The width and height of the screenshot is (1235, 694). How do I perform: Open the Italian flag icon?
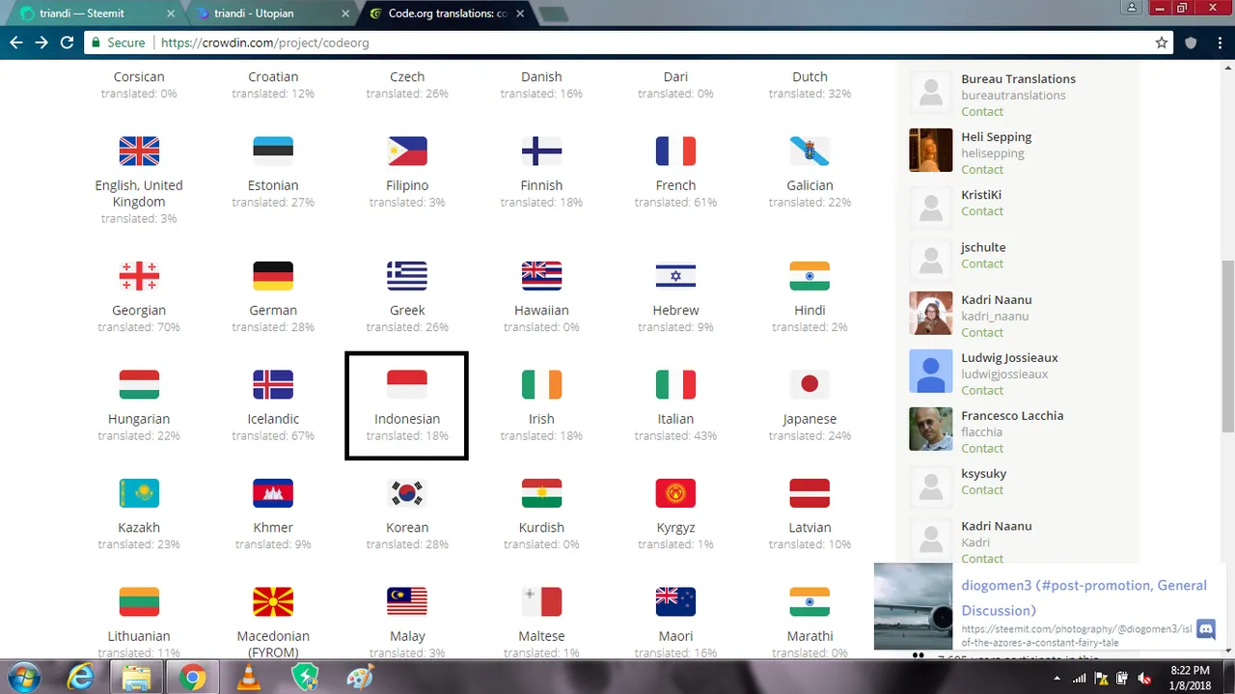675,384
